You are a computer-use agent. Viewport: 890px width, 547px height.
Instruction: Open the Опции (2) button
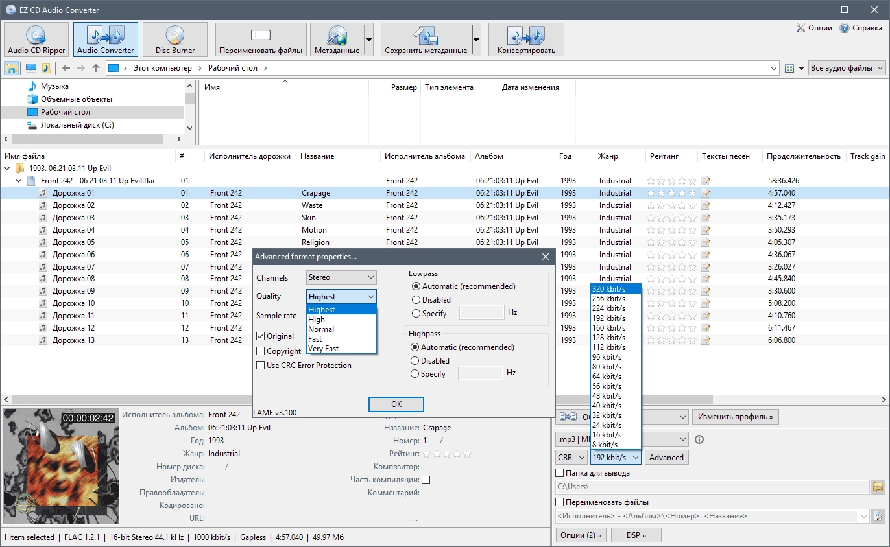click(x=581, y=535)
